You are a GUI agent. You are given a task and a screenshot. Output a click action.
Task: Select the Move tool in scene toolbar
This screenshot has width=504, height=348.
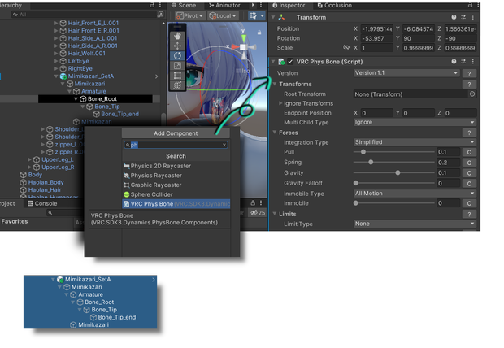point(177,46)
